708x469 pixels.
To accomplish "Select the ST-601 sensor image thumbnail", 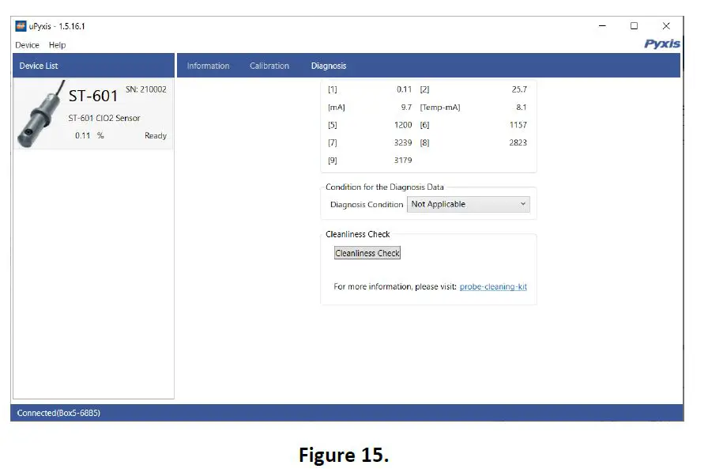I will (40, 114).
